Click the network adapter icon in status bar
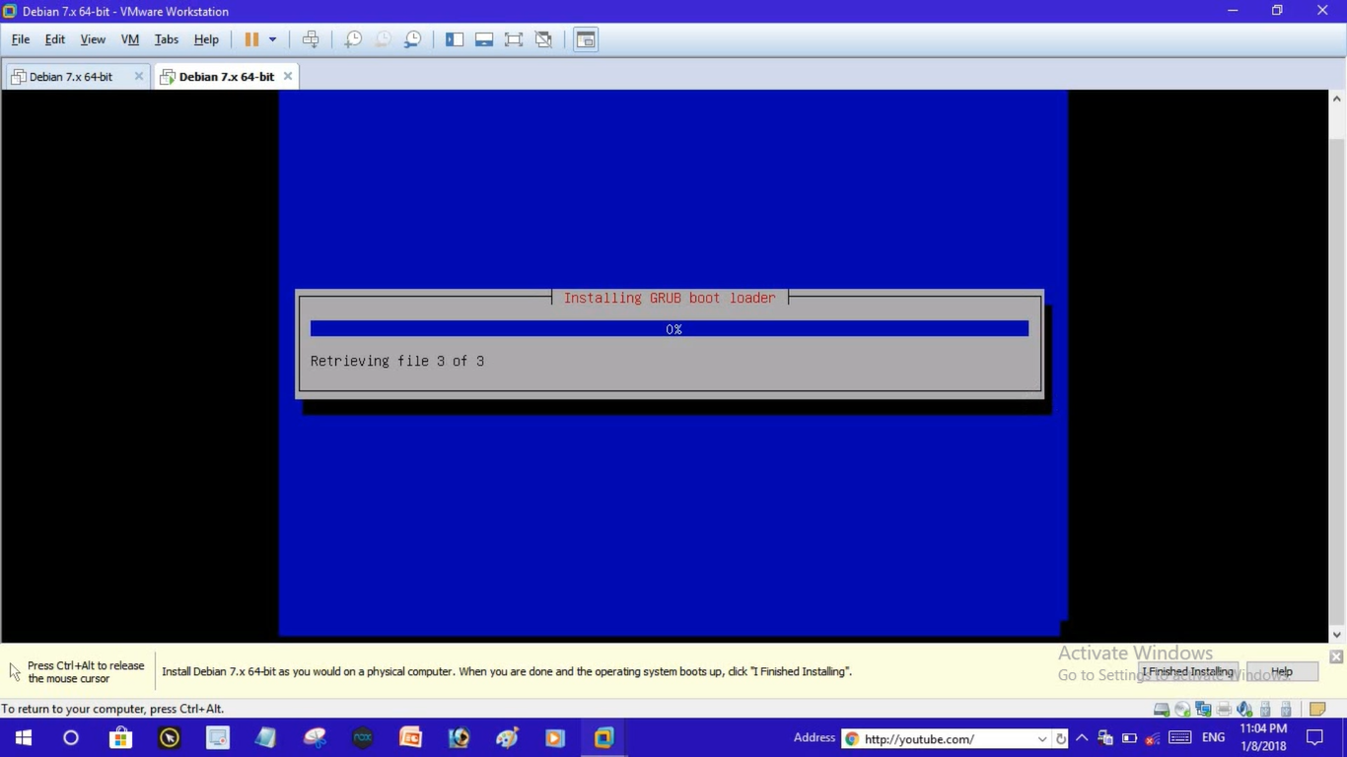 point(1203,709)
